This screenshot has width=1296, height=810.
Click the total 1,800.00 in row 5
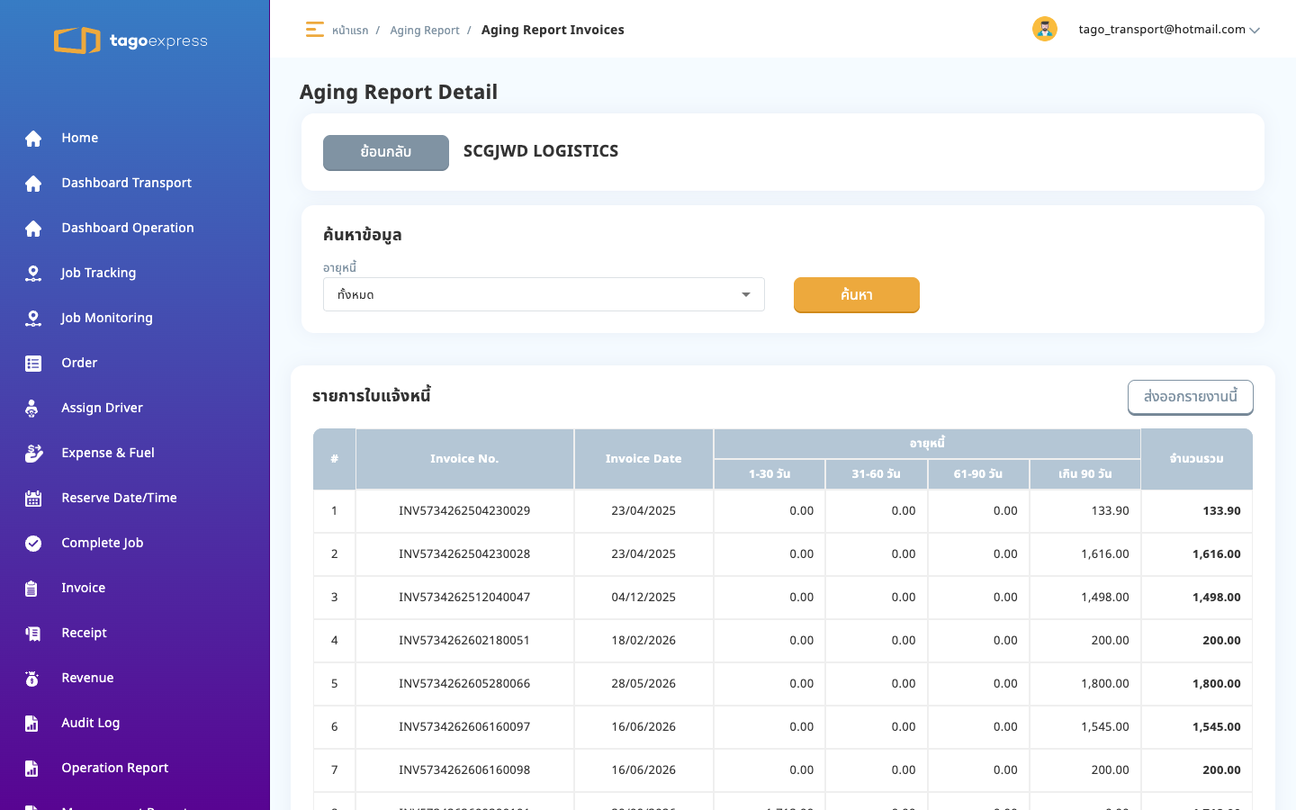click(1217, 683)
